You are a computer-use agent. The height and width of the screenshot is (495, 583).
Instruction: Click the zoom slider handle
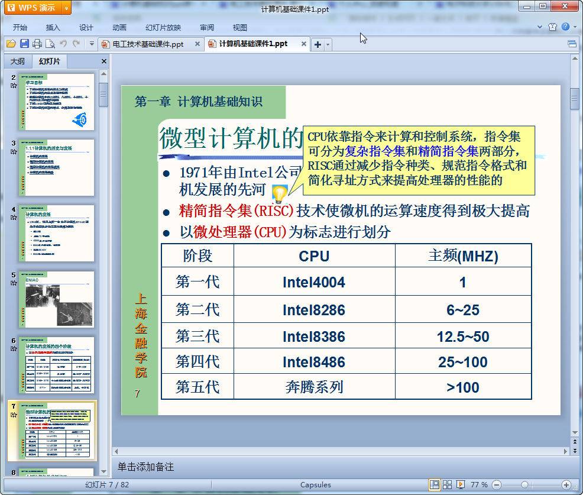click(524, 484)
